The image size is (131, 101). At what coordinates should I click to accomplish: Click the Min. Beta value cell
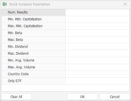coord(97,33)
